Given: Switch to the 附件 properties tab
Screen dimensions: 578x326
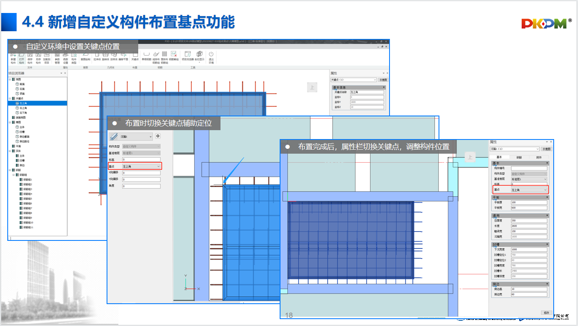Looking at the screenshot, I should coord(539,157).
